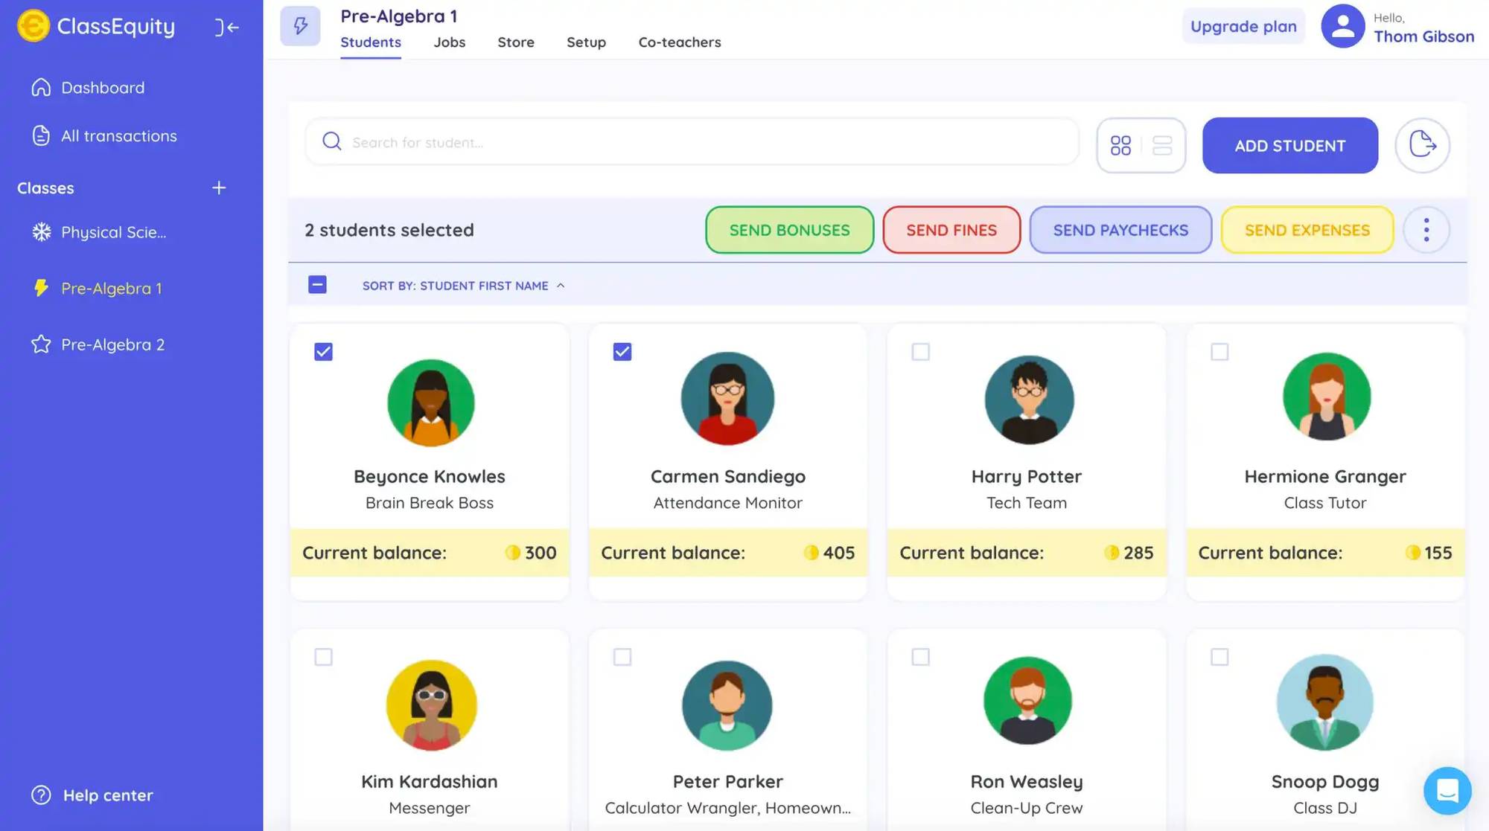
Task: Click Harry Potter's avatar
Action: pos(1029,400)
